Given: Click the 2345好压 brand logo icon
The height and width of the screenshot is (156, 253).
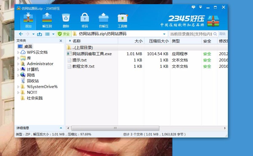Looking at the screenshot, I should tap(213, 21).
